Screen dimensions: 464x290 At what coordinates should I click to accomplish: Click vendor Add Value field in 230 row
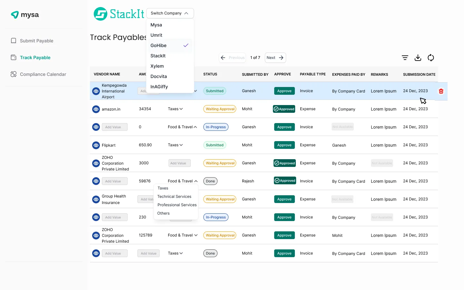(114, 217)
